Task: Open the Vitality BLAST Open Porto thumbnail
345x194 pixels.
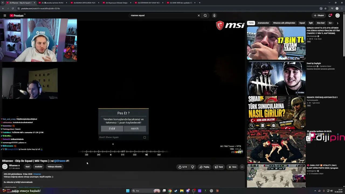Action: pyautogui.click(x=276, y=176)
